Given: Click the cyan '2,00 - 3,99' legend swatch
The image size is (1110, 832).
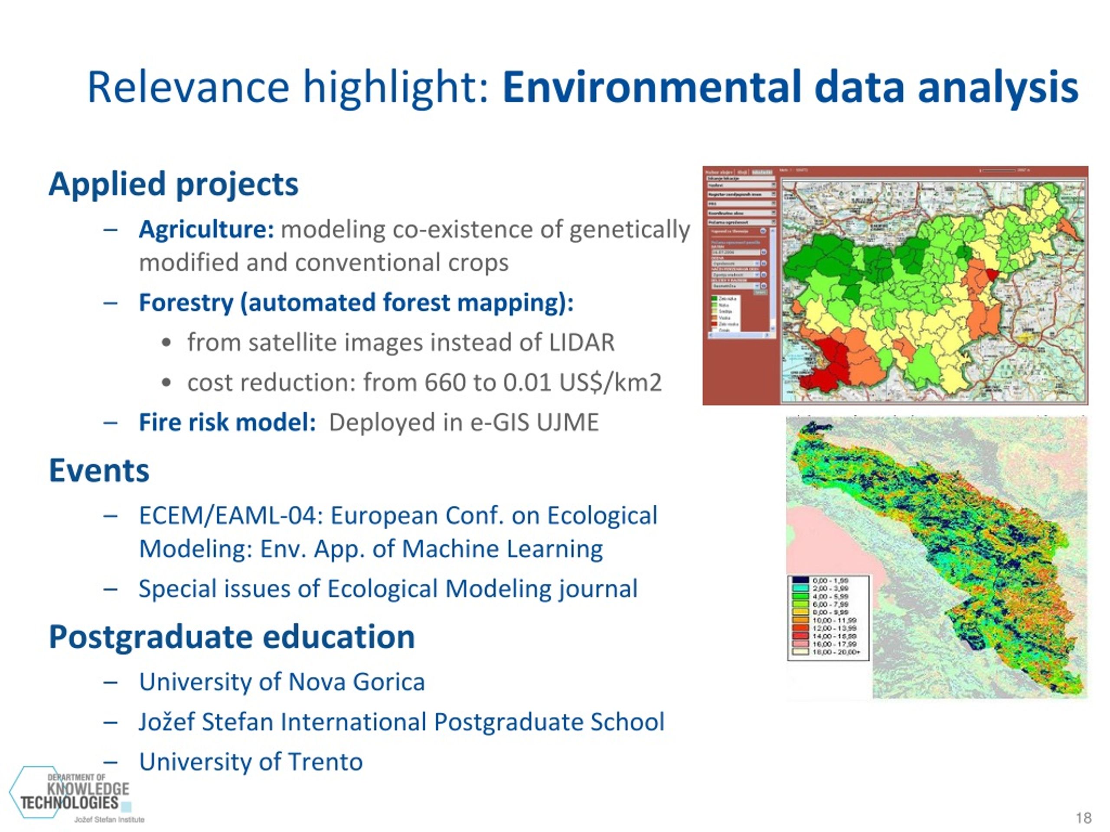Looking at the screenshot, I should pos(800,588).
